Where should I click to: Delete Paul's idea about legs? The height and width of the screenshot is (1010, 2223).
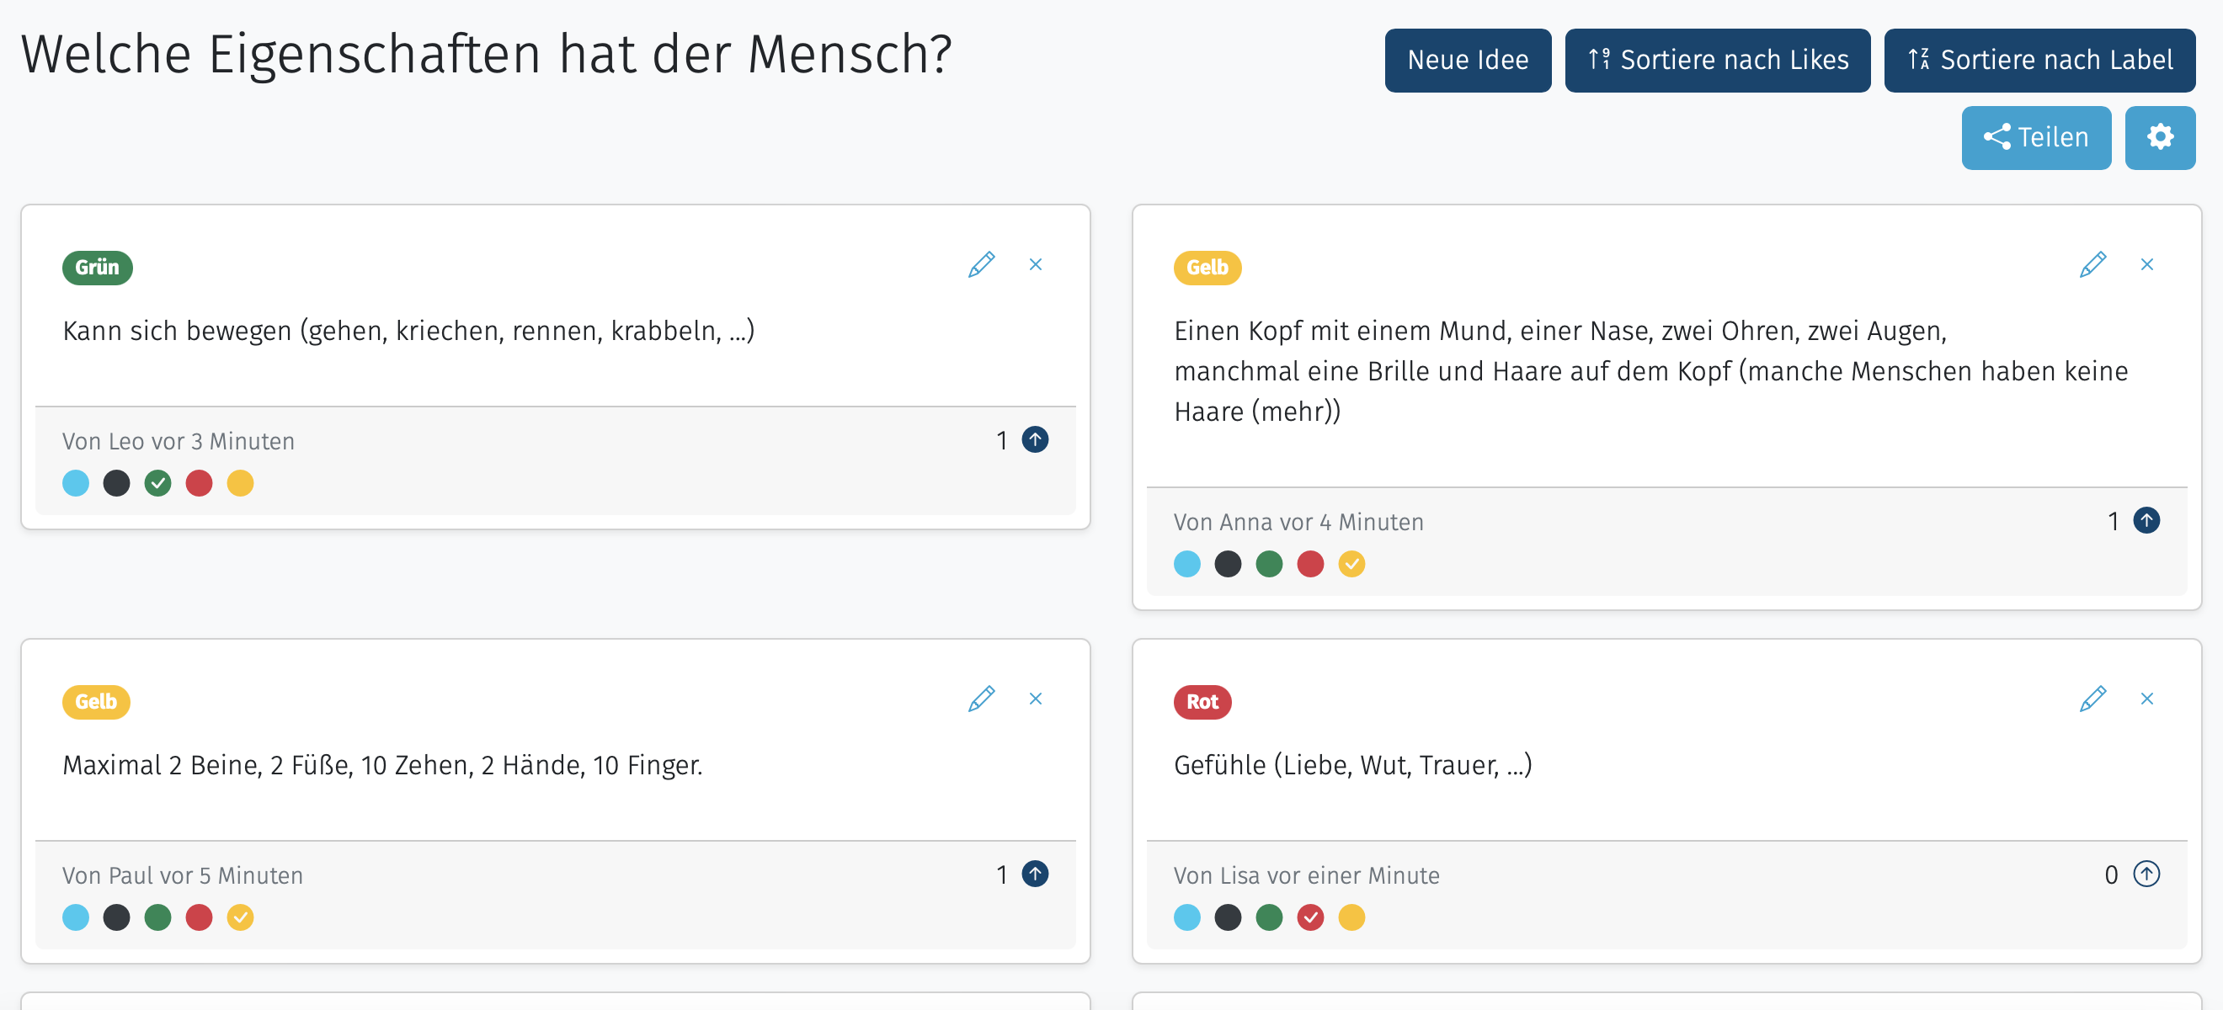(1036, 699)
